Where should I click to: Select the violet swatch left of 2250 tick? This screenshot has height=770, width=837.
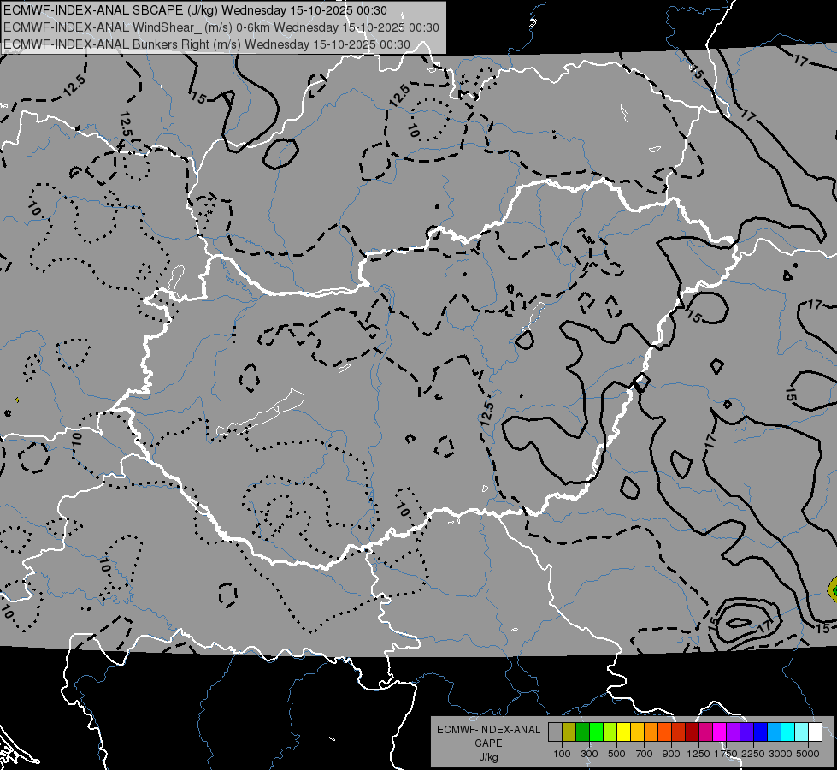[746, 732]
